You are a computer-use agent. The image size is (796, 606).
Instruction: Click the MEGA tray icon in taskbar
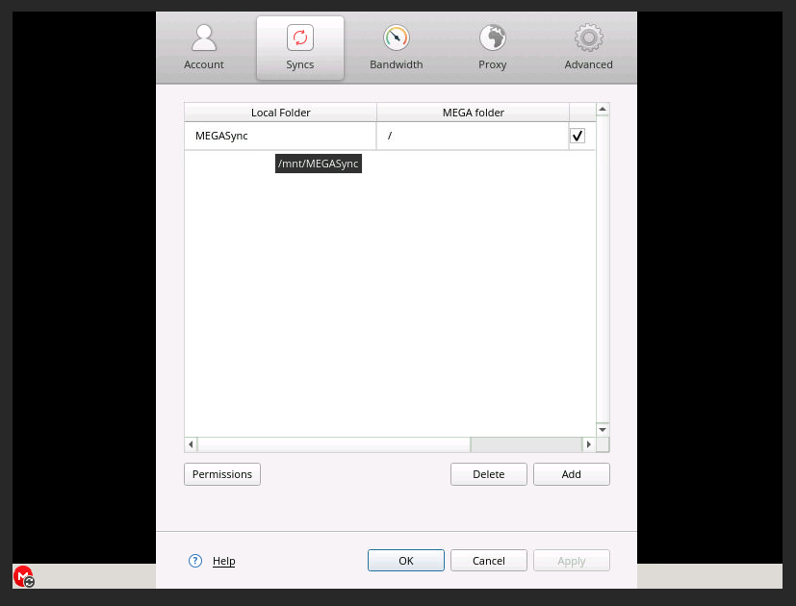(x=23, y=576)
